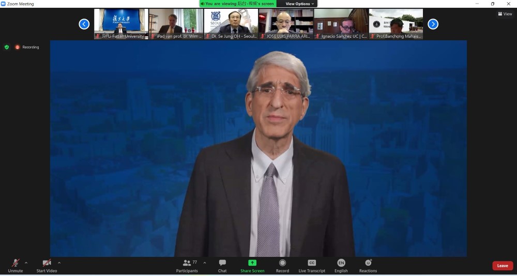Start Video from the camera icon

pos(47,263)
